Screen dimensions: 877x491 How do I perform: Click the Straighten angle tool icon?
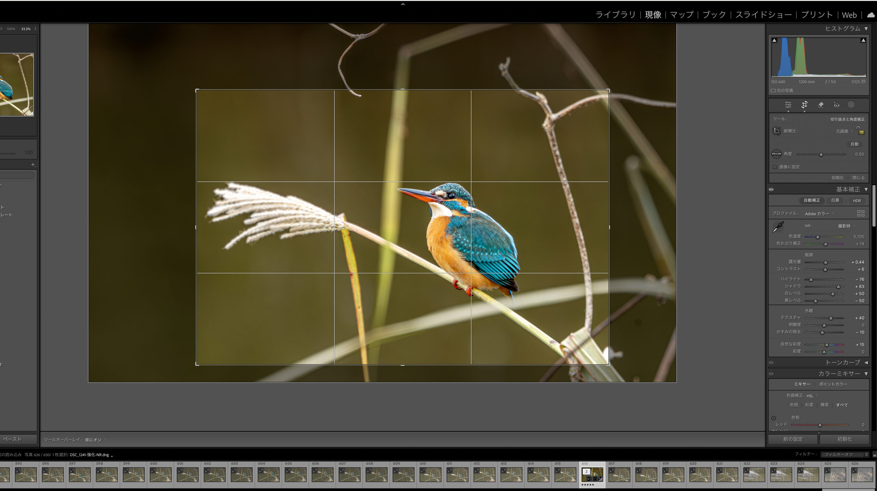776,154
